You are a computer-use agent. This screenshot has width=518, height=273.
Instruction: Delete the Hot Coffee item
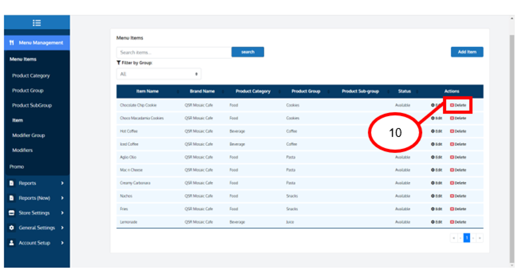(x=458, y=131)
